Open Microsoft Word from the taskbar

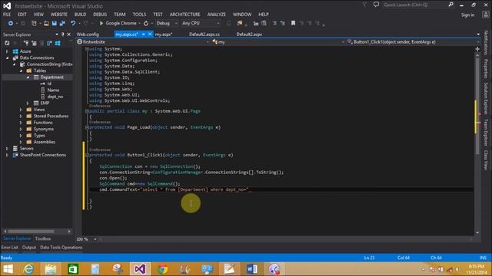click(251, 269)
